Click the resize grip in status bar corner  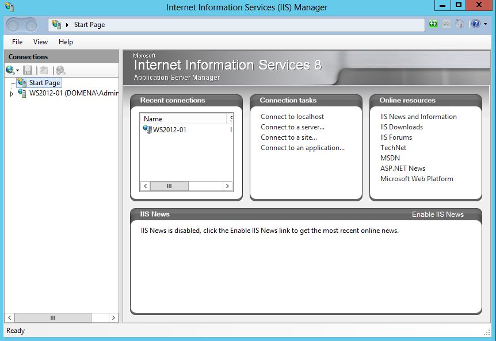click(487, 332)
